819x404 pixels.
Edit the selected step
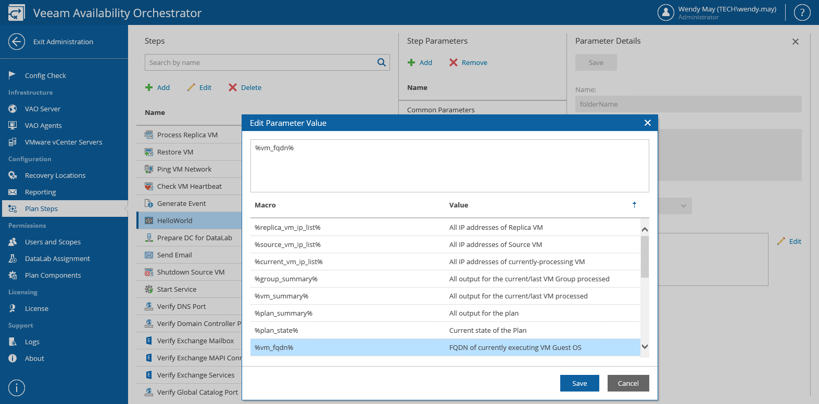click(x=199, y=87)
